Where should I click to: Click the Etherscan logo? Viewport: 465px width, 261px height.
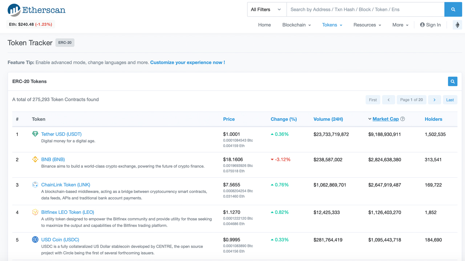(36, 10)
